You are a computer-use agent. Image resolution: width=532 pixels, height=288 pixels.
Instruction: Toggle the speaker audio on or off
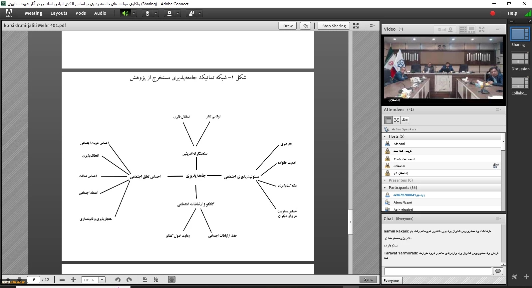click(x=125, y=13)
